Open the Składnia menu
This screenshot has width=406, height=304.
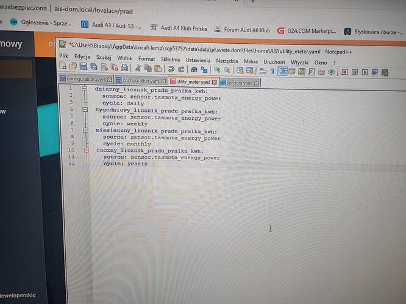[x=170, y=60]
